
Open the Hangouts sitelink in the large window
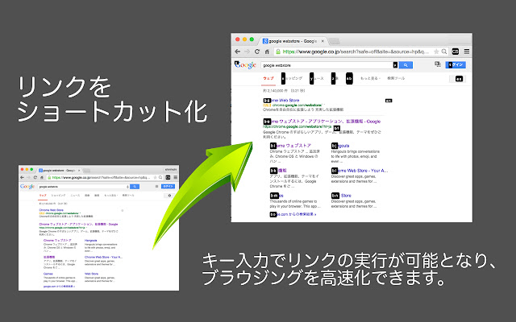(340, 146)
